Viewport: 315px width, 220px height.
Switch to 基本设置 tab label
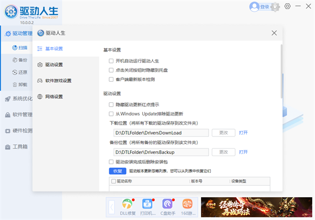tap(54, 49)
